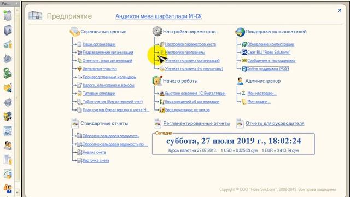Open Настройка параметров учета
The image size is (350, 197).
coord(190,44)
